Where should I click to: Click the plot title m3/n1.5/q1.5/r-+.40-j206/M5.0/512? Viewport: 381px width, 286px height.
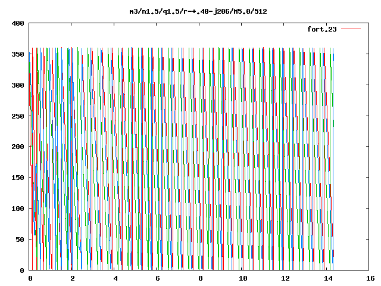coord(198,11)
